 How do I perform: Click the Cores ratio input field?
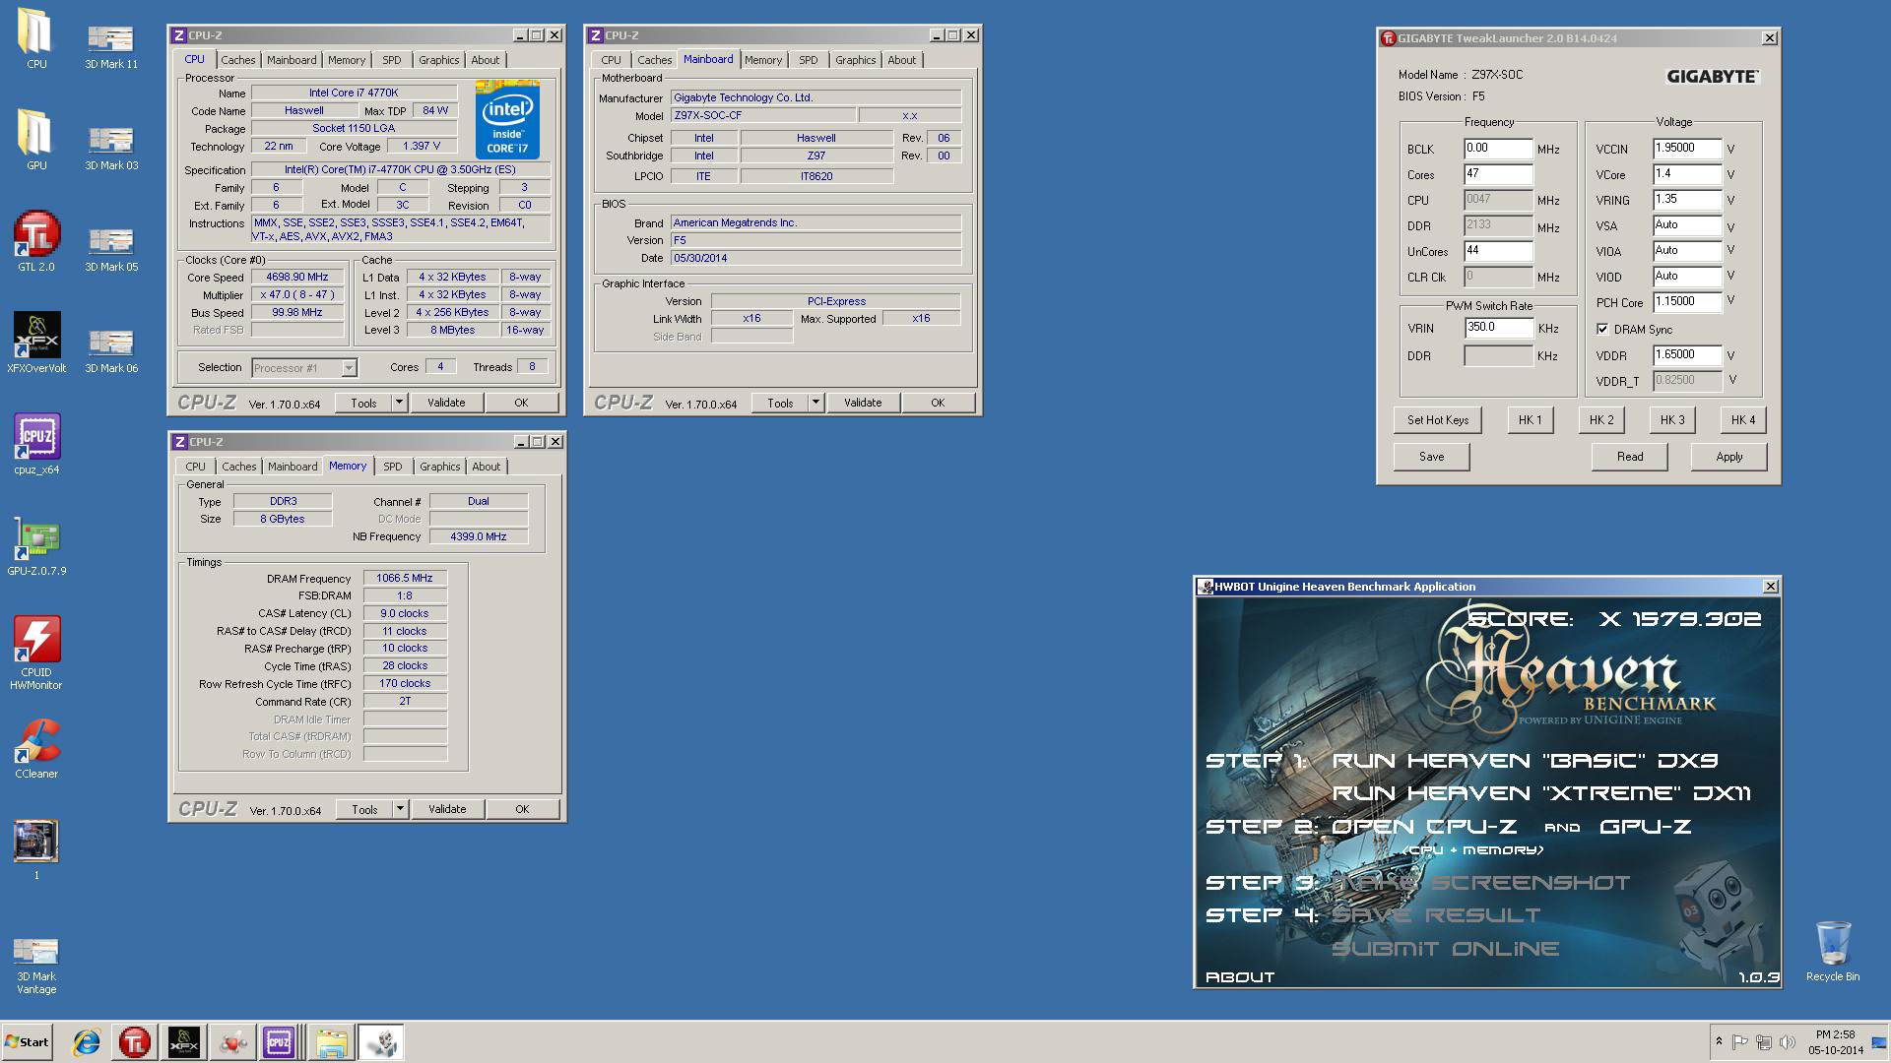point(1498,174)
